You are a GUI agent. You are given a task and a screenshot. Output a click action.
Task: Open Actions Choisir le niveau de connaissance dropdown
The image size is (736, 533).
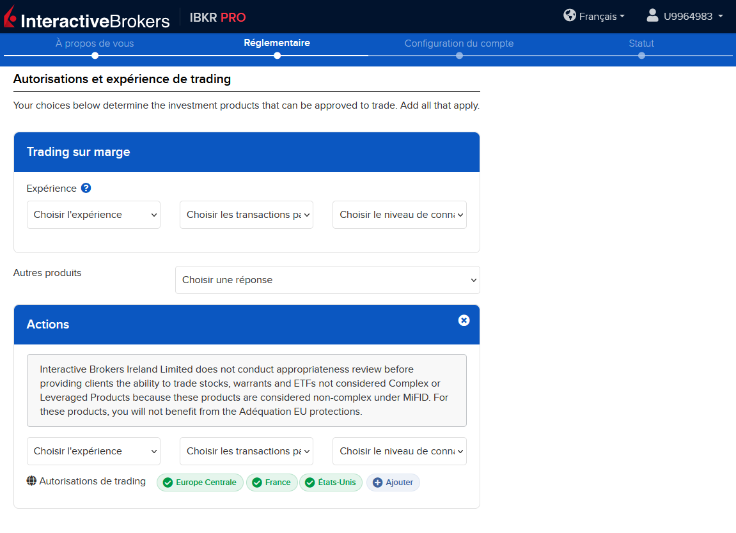pos(400,451)
